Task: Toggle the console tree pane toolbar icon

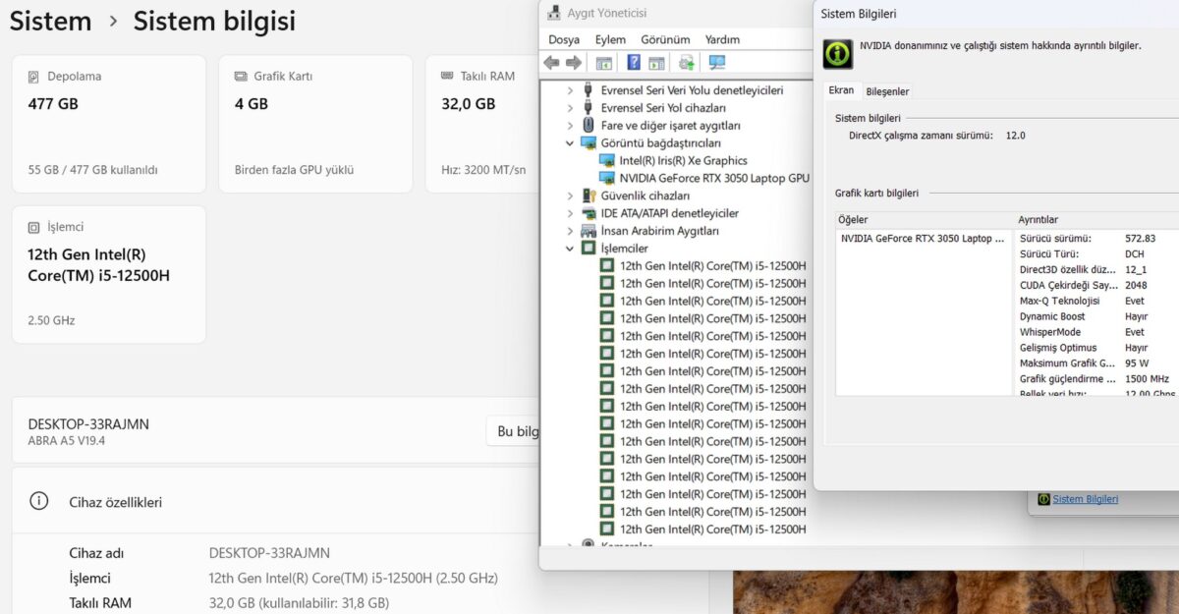Action: [604, 63]
